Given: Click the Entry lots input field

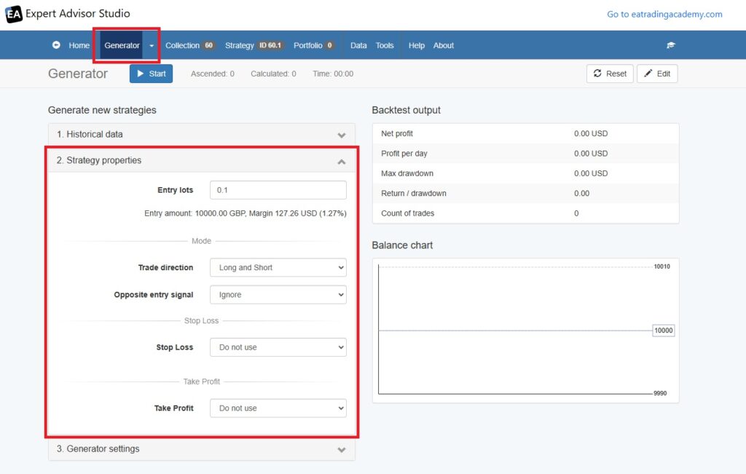Looking at the screenshot, I should (x=278, y=190).
